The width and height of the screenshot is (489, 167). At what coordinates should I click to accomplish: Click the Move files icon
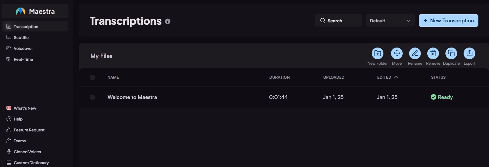[x=397, y=54]
